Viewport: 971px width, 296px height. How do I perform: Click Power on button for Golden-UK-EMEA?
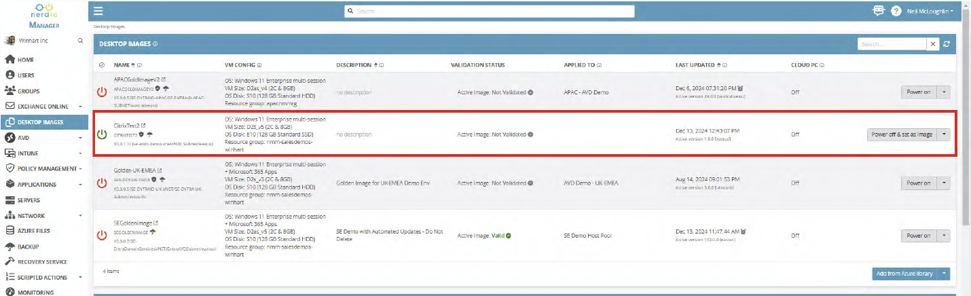coord(919,183)
